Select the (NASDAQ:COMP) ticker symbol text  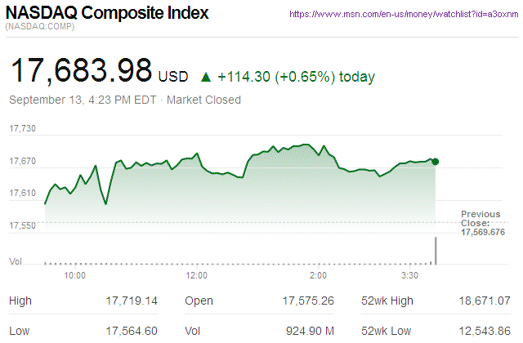40,29
